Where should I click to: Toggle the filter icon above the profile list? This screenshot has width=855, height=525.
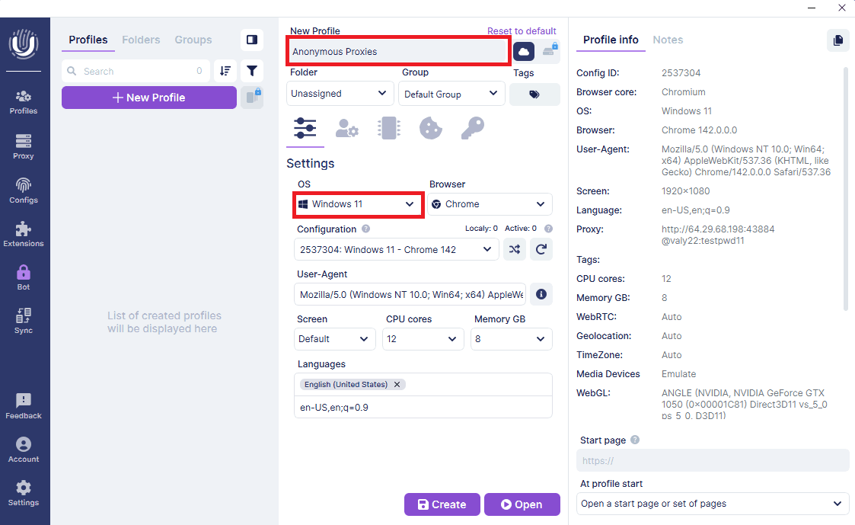(252, 70)
